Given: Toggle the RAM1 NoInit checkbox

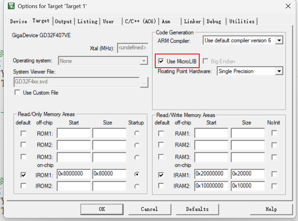Looking at the screenshot, I should point(274,133).
